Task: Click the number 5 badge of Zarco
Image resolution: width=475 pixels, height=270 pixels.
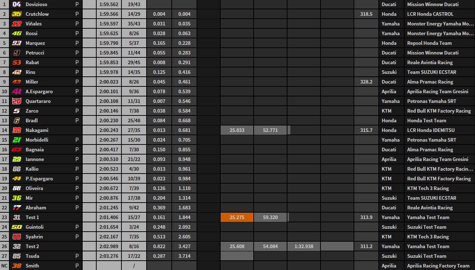Action: click(x=17, y=111)
